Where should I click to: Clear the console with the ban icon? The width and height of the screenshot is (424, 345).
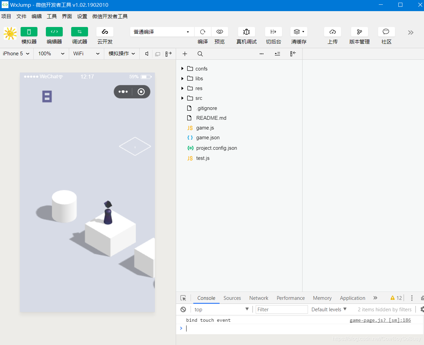tap(183, 310)
